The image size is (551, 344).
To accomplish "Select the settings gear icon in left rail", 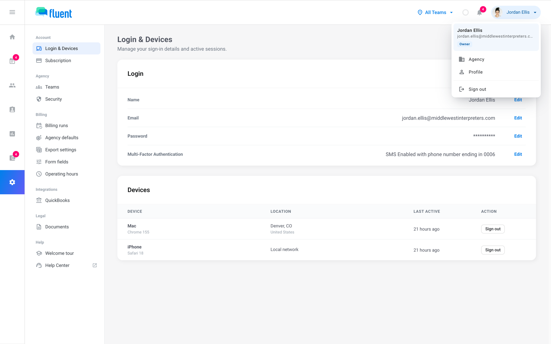I will 12,182.
